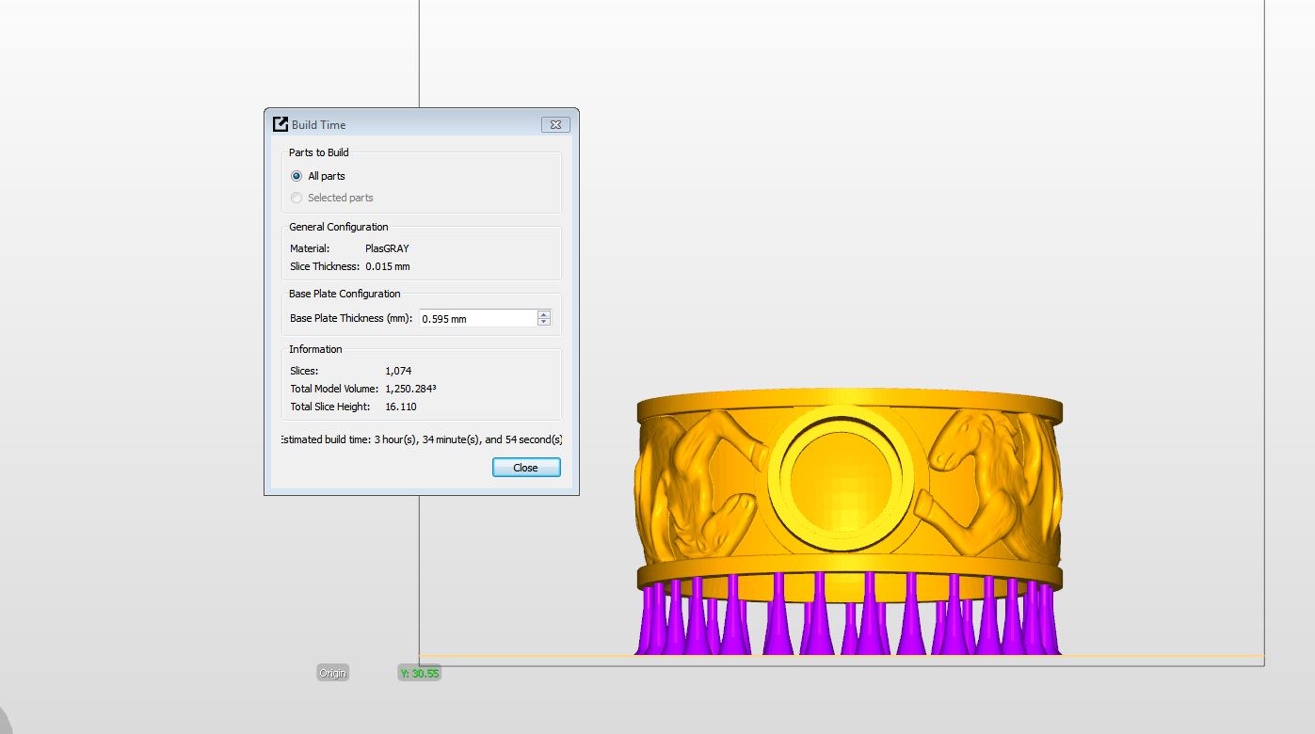Select the All parts radio button
This screenshot has height=734, width=1315.
point(297,176)
